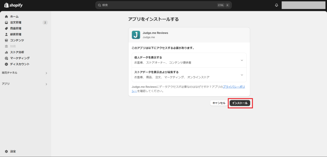
Task: Click the ホーム house icon
Action: (6, 17)
